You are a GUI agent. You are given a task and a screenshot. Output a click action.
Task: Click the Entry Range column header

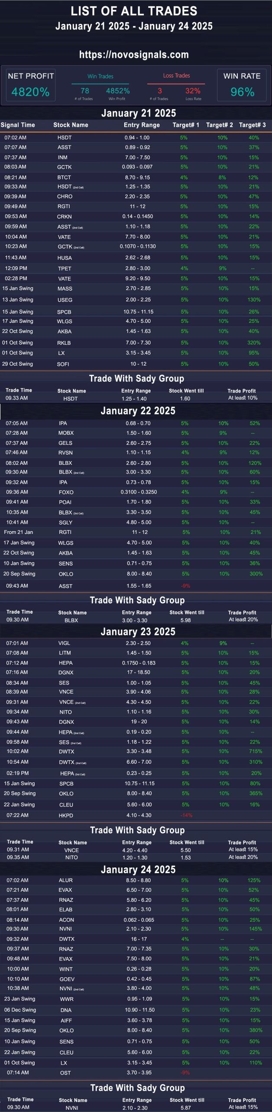point(142,125)
